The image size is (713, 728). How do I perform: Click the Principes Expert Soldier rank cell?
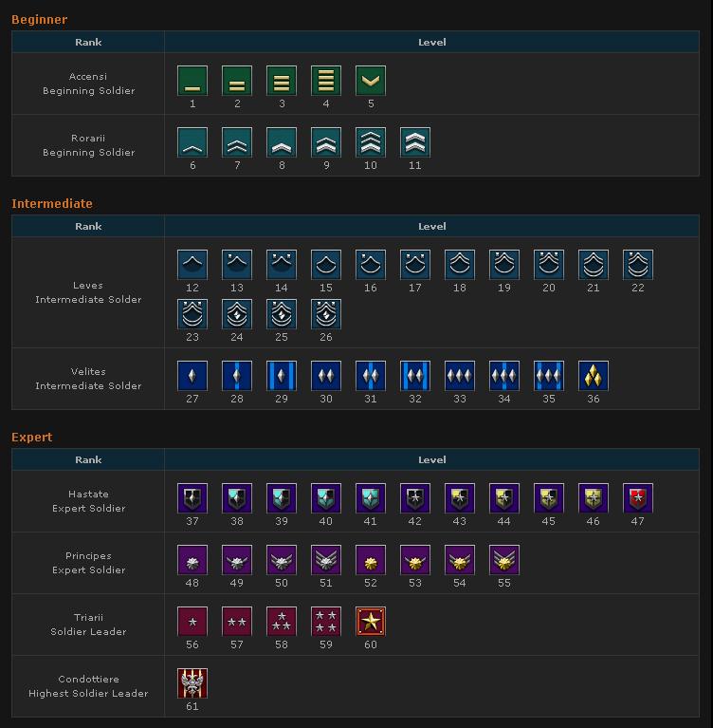point(88,563)
